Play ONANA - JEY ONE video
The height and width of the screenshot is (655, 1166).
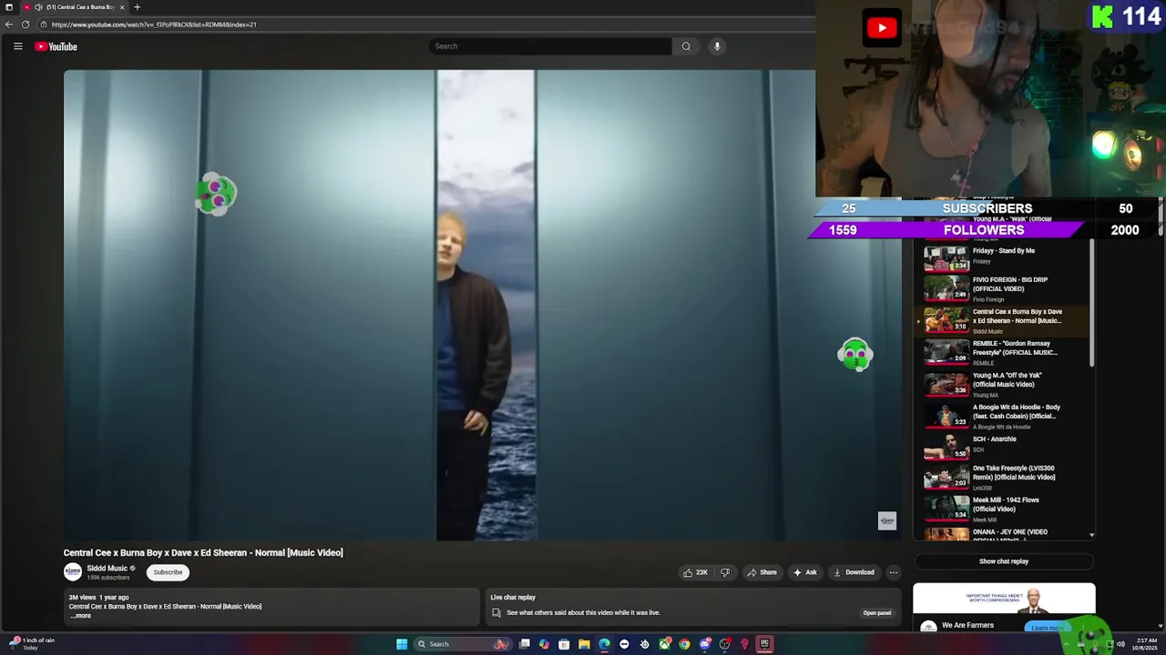coord(1002,534)
